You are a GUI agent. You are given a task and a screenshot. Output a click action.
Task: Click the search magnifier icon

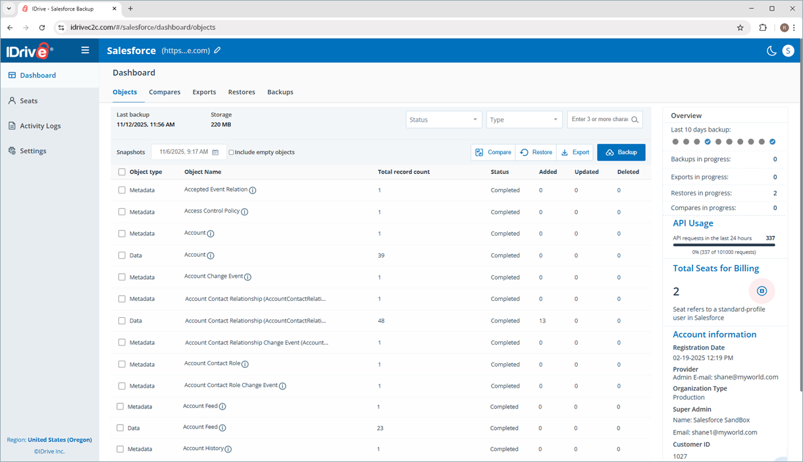point(635,120)
